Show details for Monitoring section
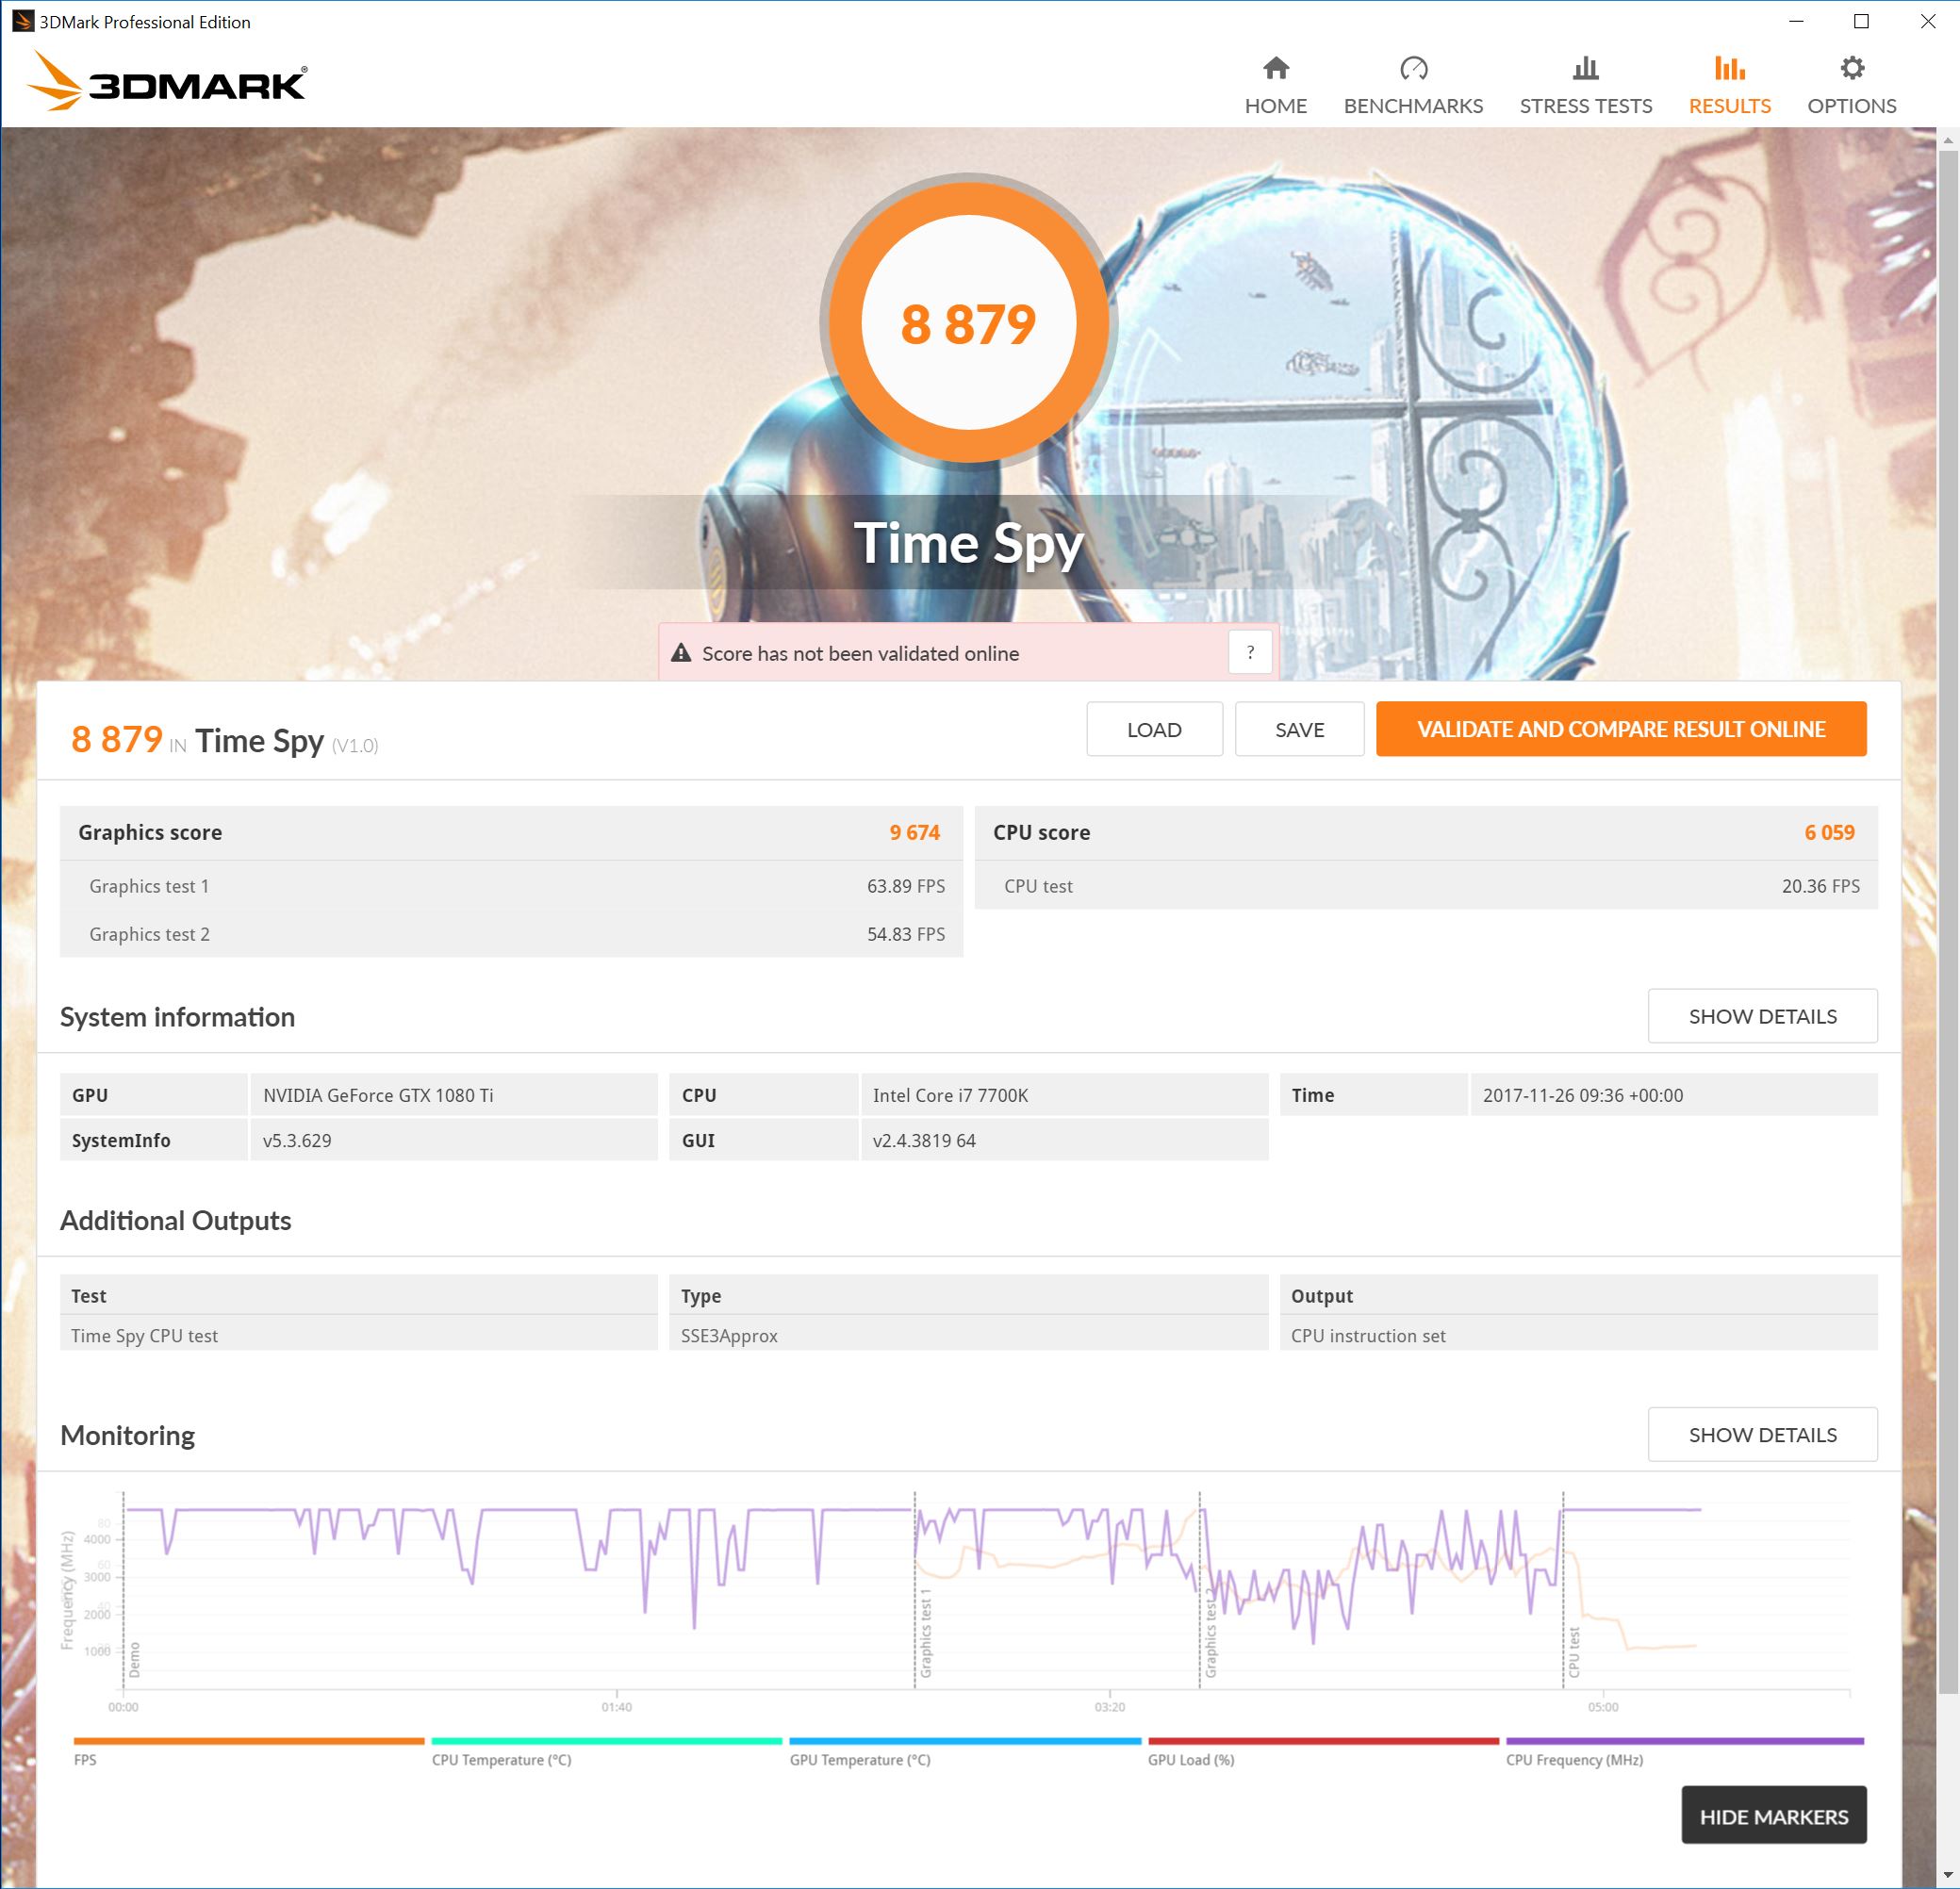1960x1889 pixels. coord(1761,1435)
